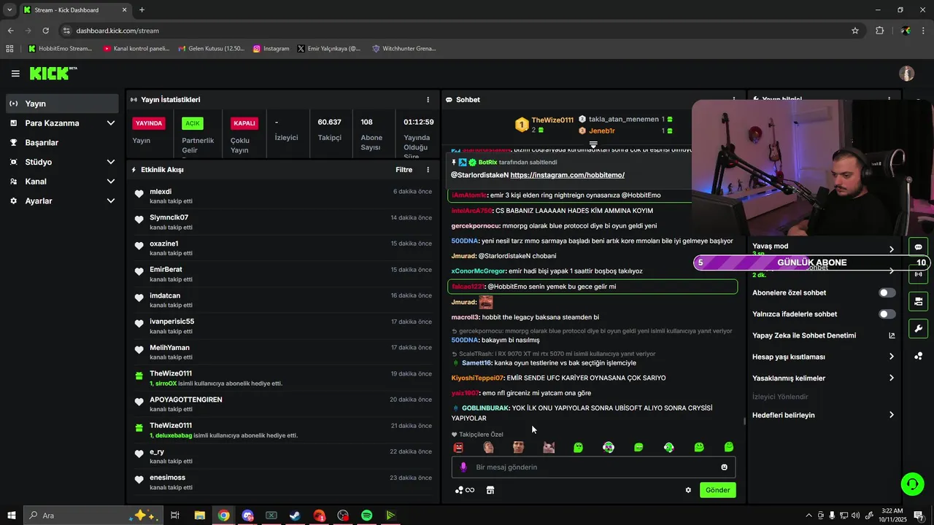Open Gelen Kutusu bookmark
Viewport: 934px width, 525px height.
(211, 49)
